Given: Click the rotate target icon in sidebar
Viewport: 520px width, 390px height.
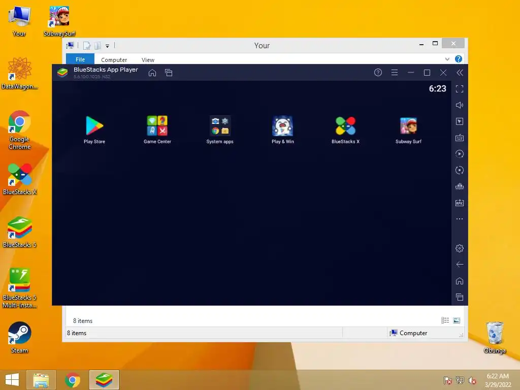Looking at the screenshot, I should tap(459, 170).
